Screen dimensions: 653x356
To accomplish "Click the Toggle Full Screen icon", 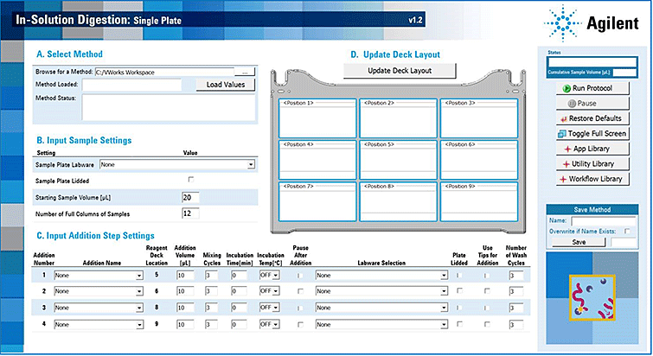I will click(562, 134).
